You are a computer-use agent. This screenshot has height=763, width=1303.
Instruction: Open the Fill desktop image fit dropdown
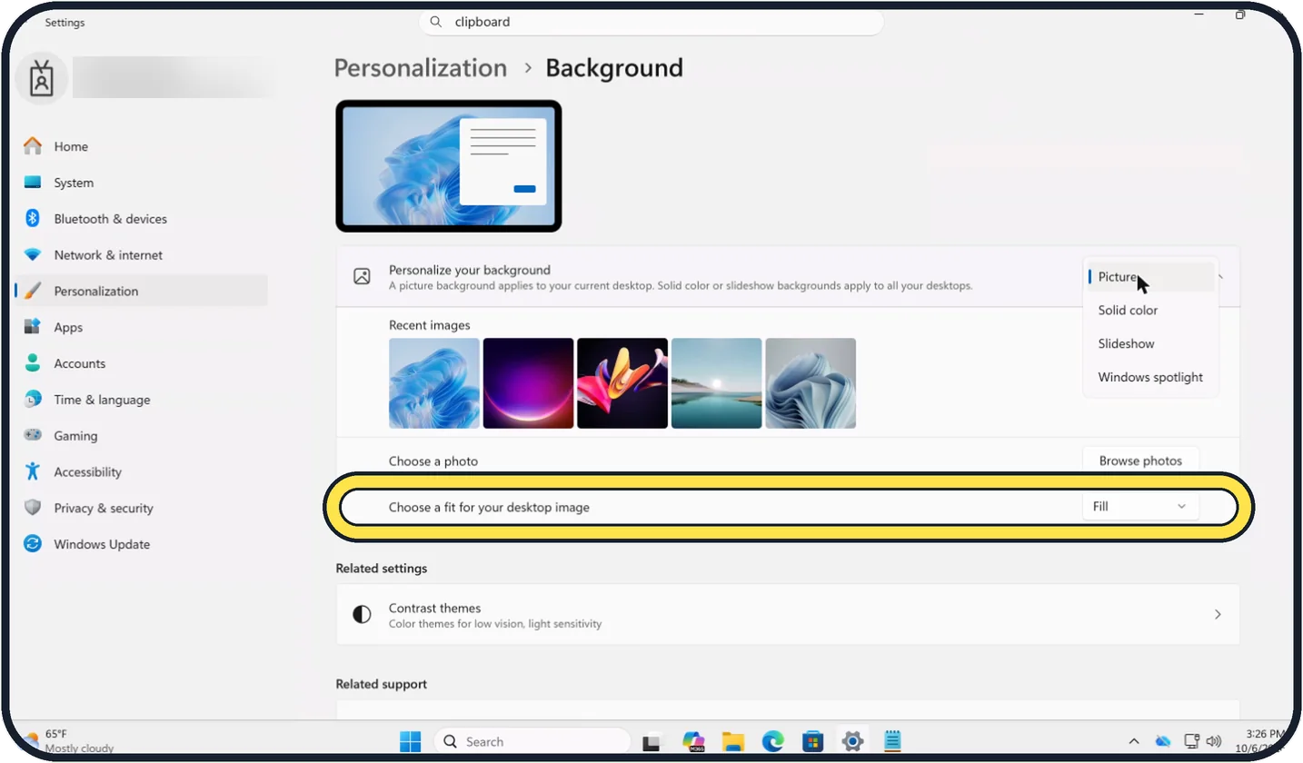[1140, 507]
